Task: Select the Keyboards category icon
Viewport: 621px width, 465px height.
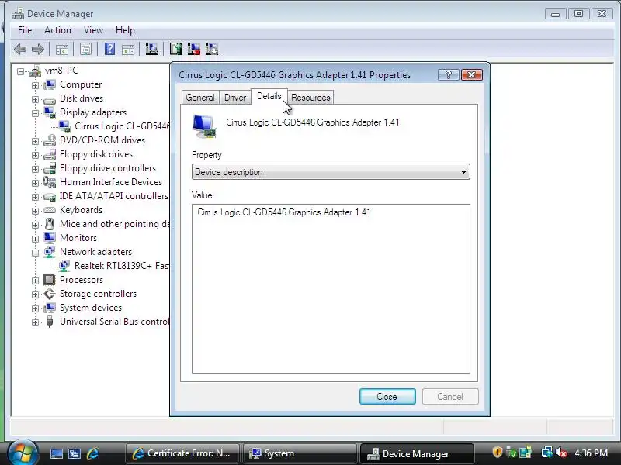Action: pos(50,210)
